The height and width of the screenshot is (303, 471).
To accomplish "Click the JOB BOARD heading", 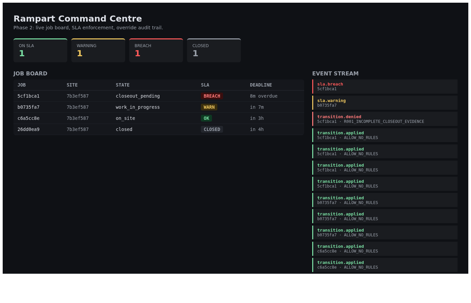I will [30, 73].
